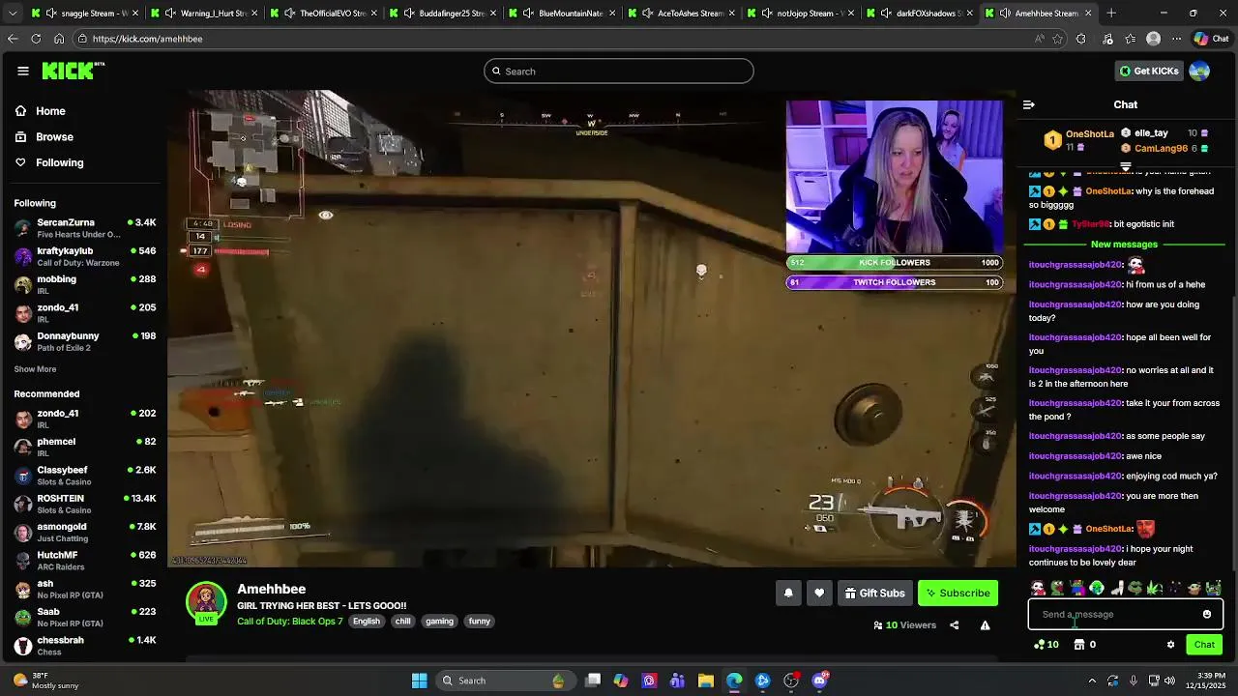The height and width of the screenshot is (696, 1238).
Task: Click browser home icon
Action: click(x=59, y=39)
